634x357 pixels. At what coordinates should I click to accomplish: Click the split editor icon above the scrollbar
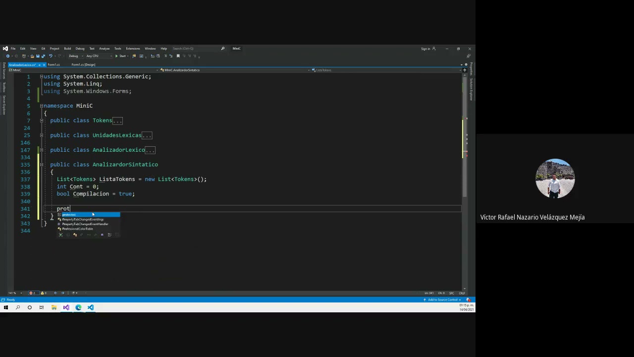tap(465, 70)
